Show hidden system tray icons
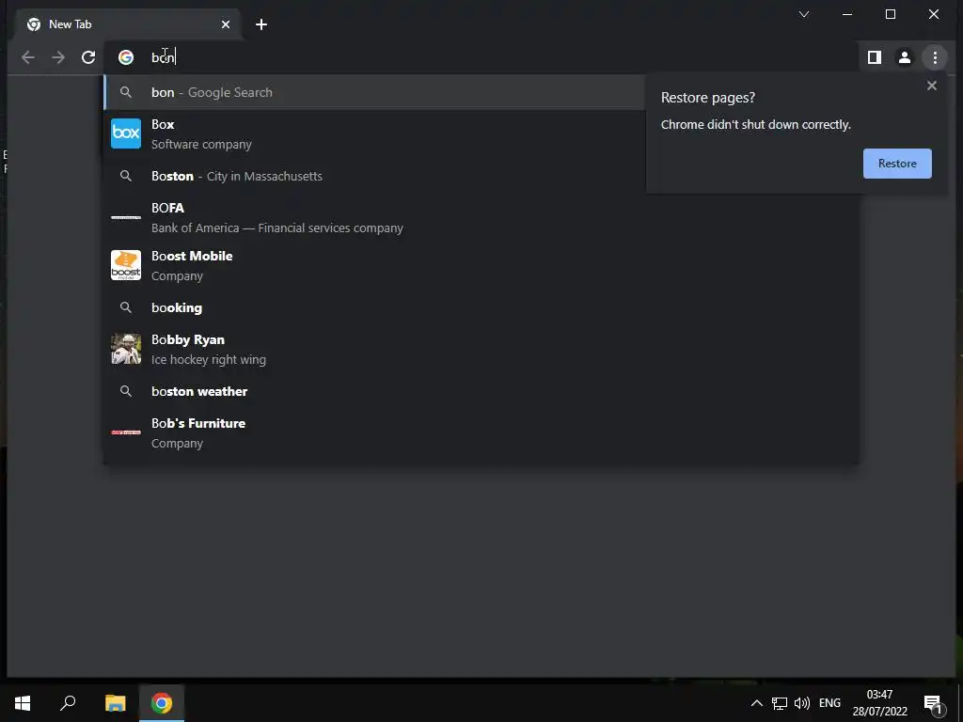This screenshot has width=963, height=722. (757, 703)
